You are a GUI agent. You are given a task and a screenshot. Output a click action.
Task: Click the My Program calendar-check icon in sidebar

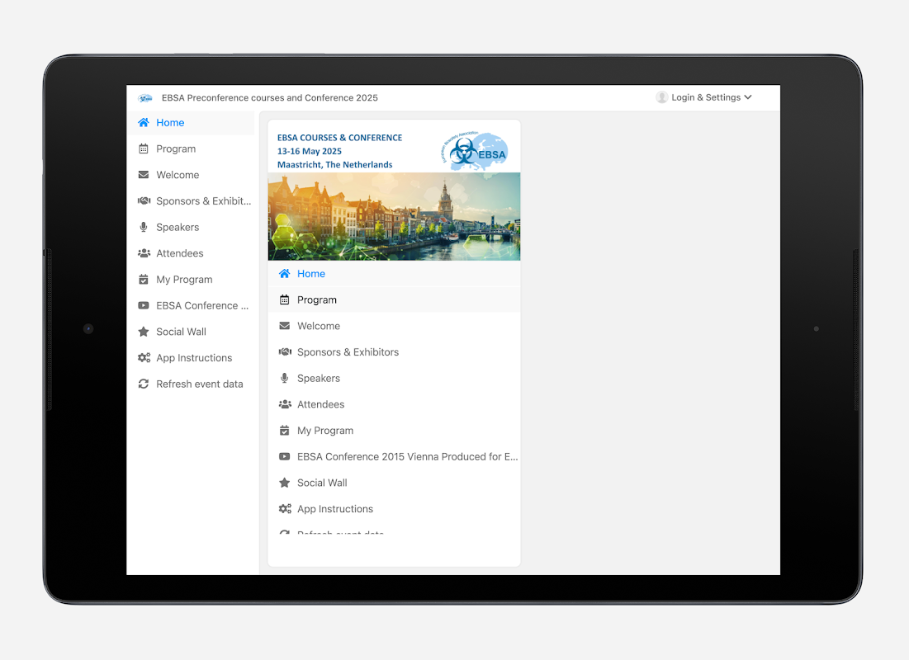(x=144, y=280)
